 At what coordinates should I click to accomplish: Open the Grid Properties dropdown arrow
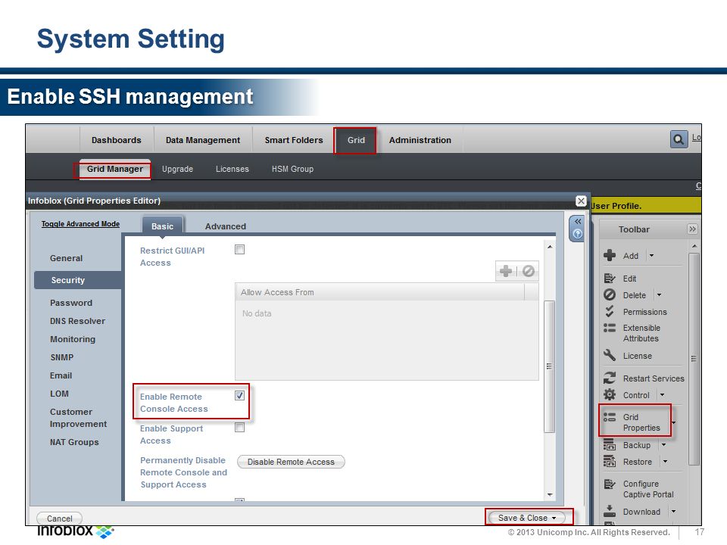674,422
